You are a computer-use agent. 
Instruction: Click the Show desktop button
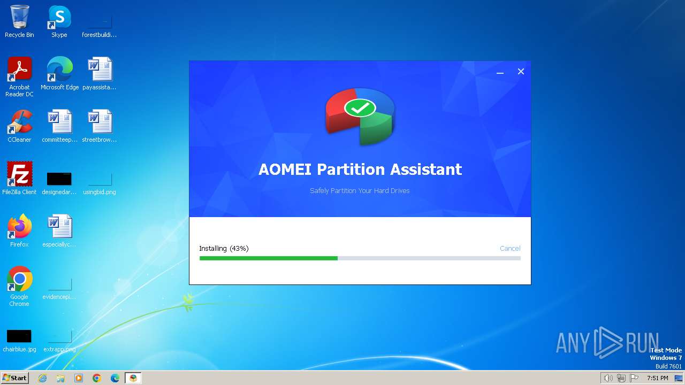679,378
